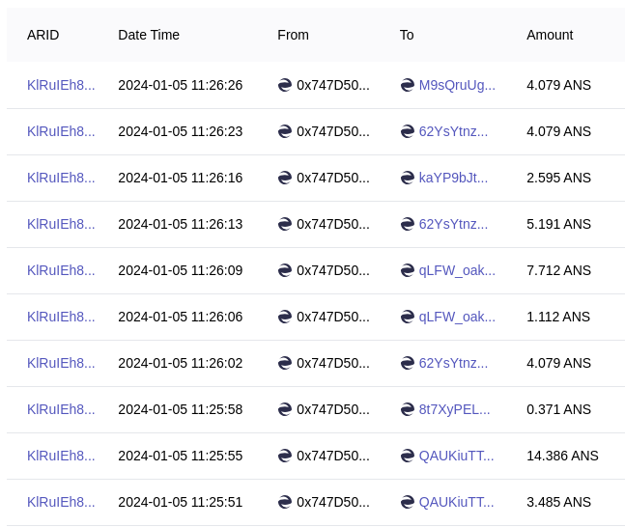Click From chain icon in 11:26:23 row
The width and height of the screenshot is (625, 527).
(285, 131)
